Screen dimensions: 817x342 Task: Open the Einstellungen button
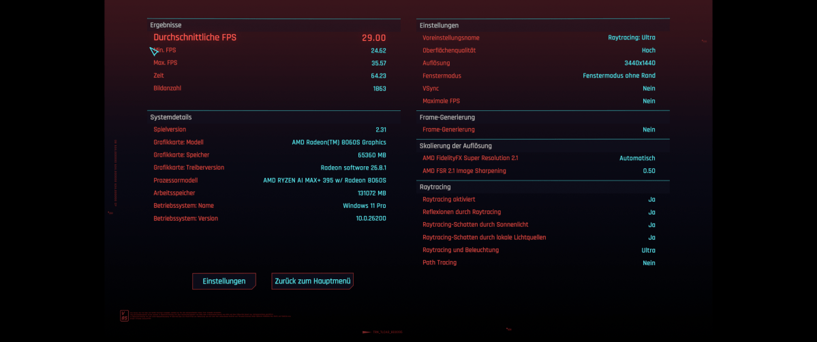(224, 281)
